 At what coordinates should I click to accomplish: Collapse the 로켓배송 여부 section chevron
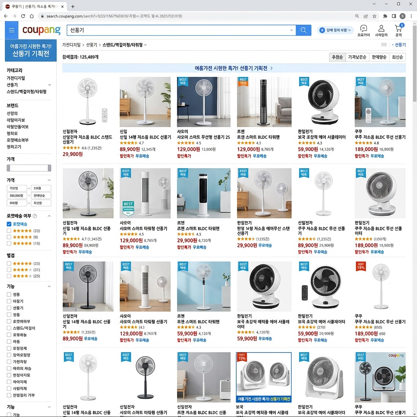coord(49,216)
